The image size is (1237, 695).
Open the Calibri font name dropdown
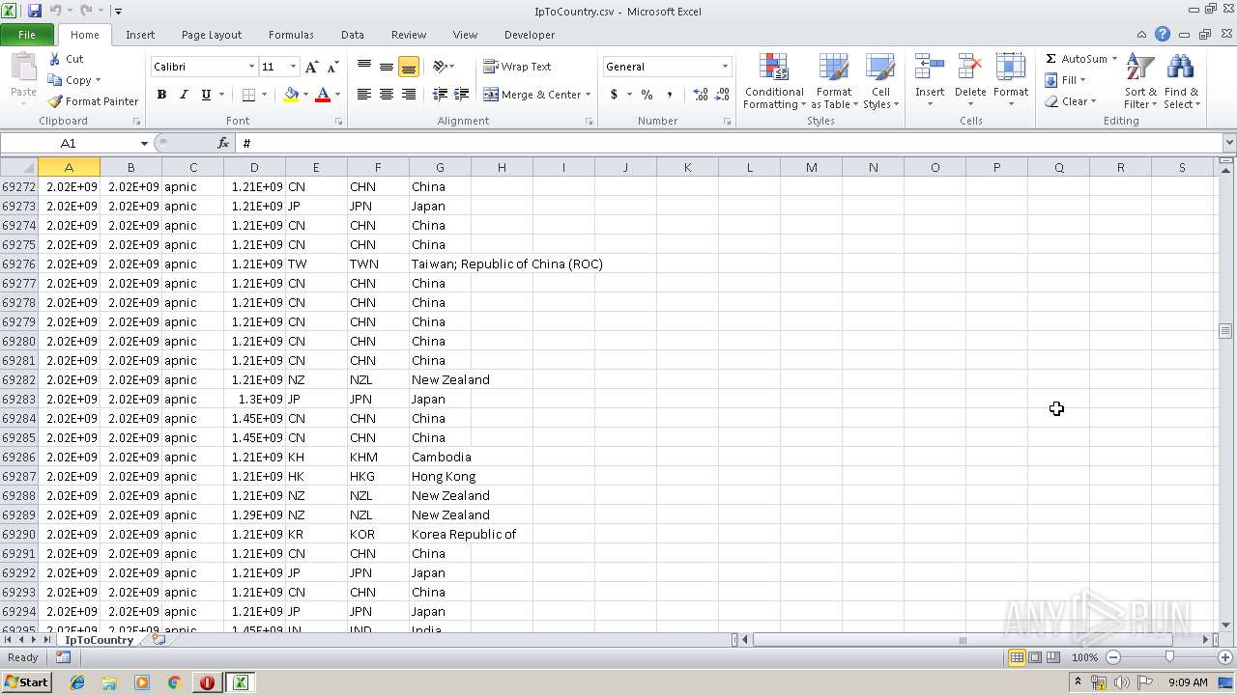(251, 67)
